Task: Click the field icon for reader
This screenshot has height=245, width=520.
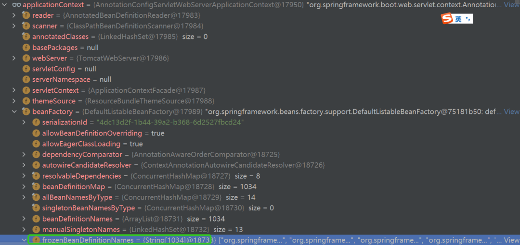Action: 26,15
